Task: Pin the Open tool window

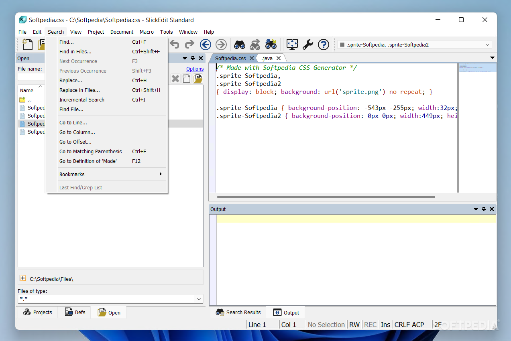Action: click(192, 58)
